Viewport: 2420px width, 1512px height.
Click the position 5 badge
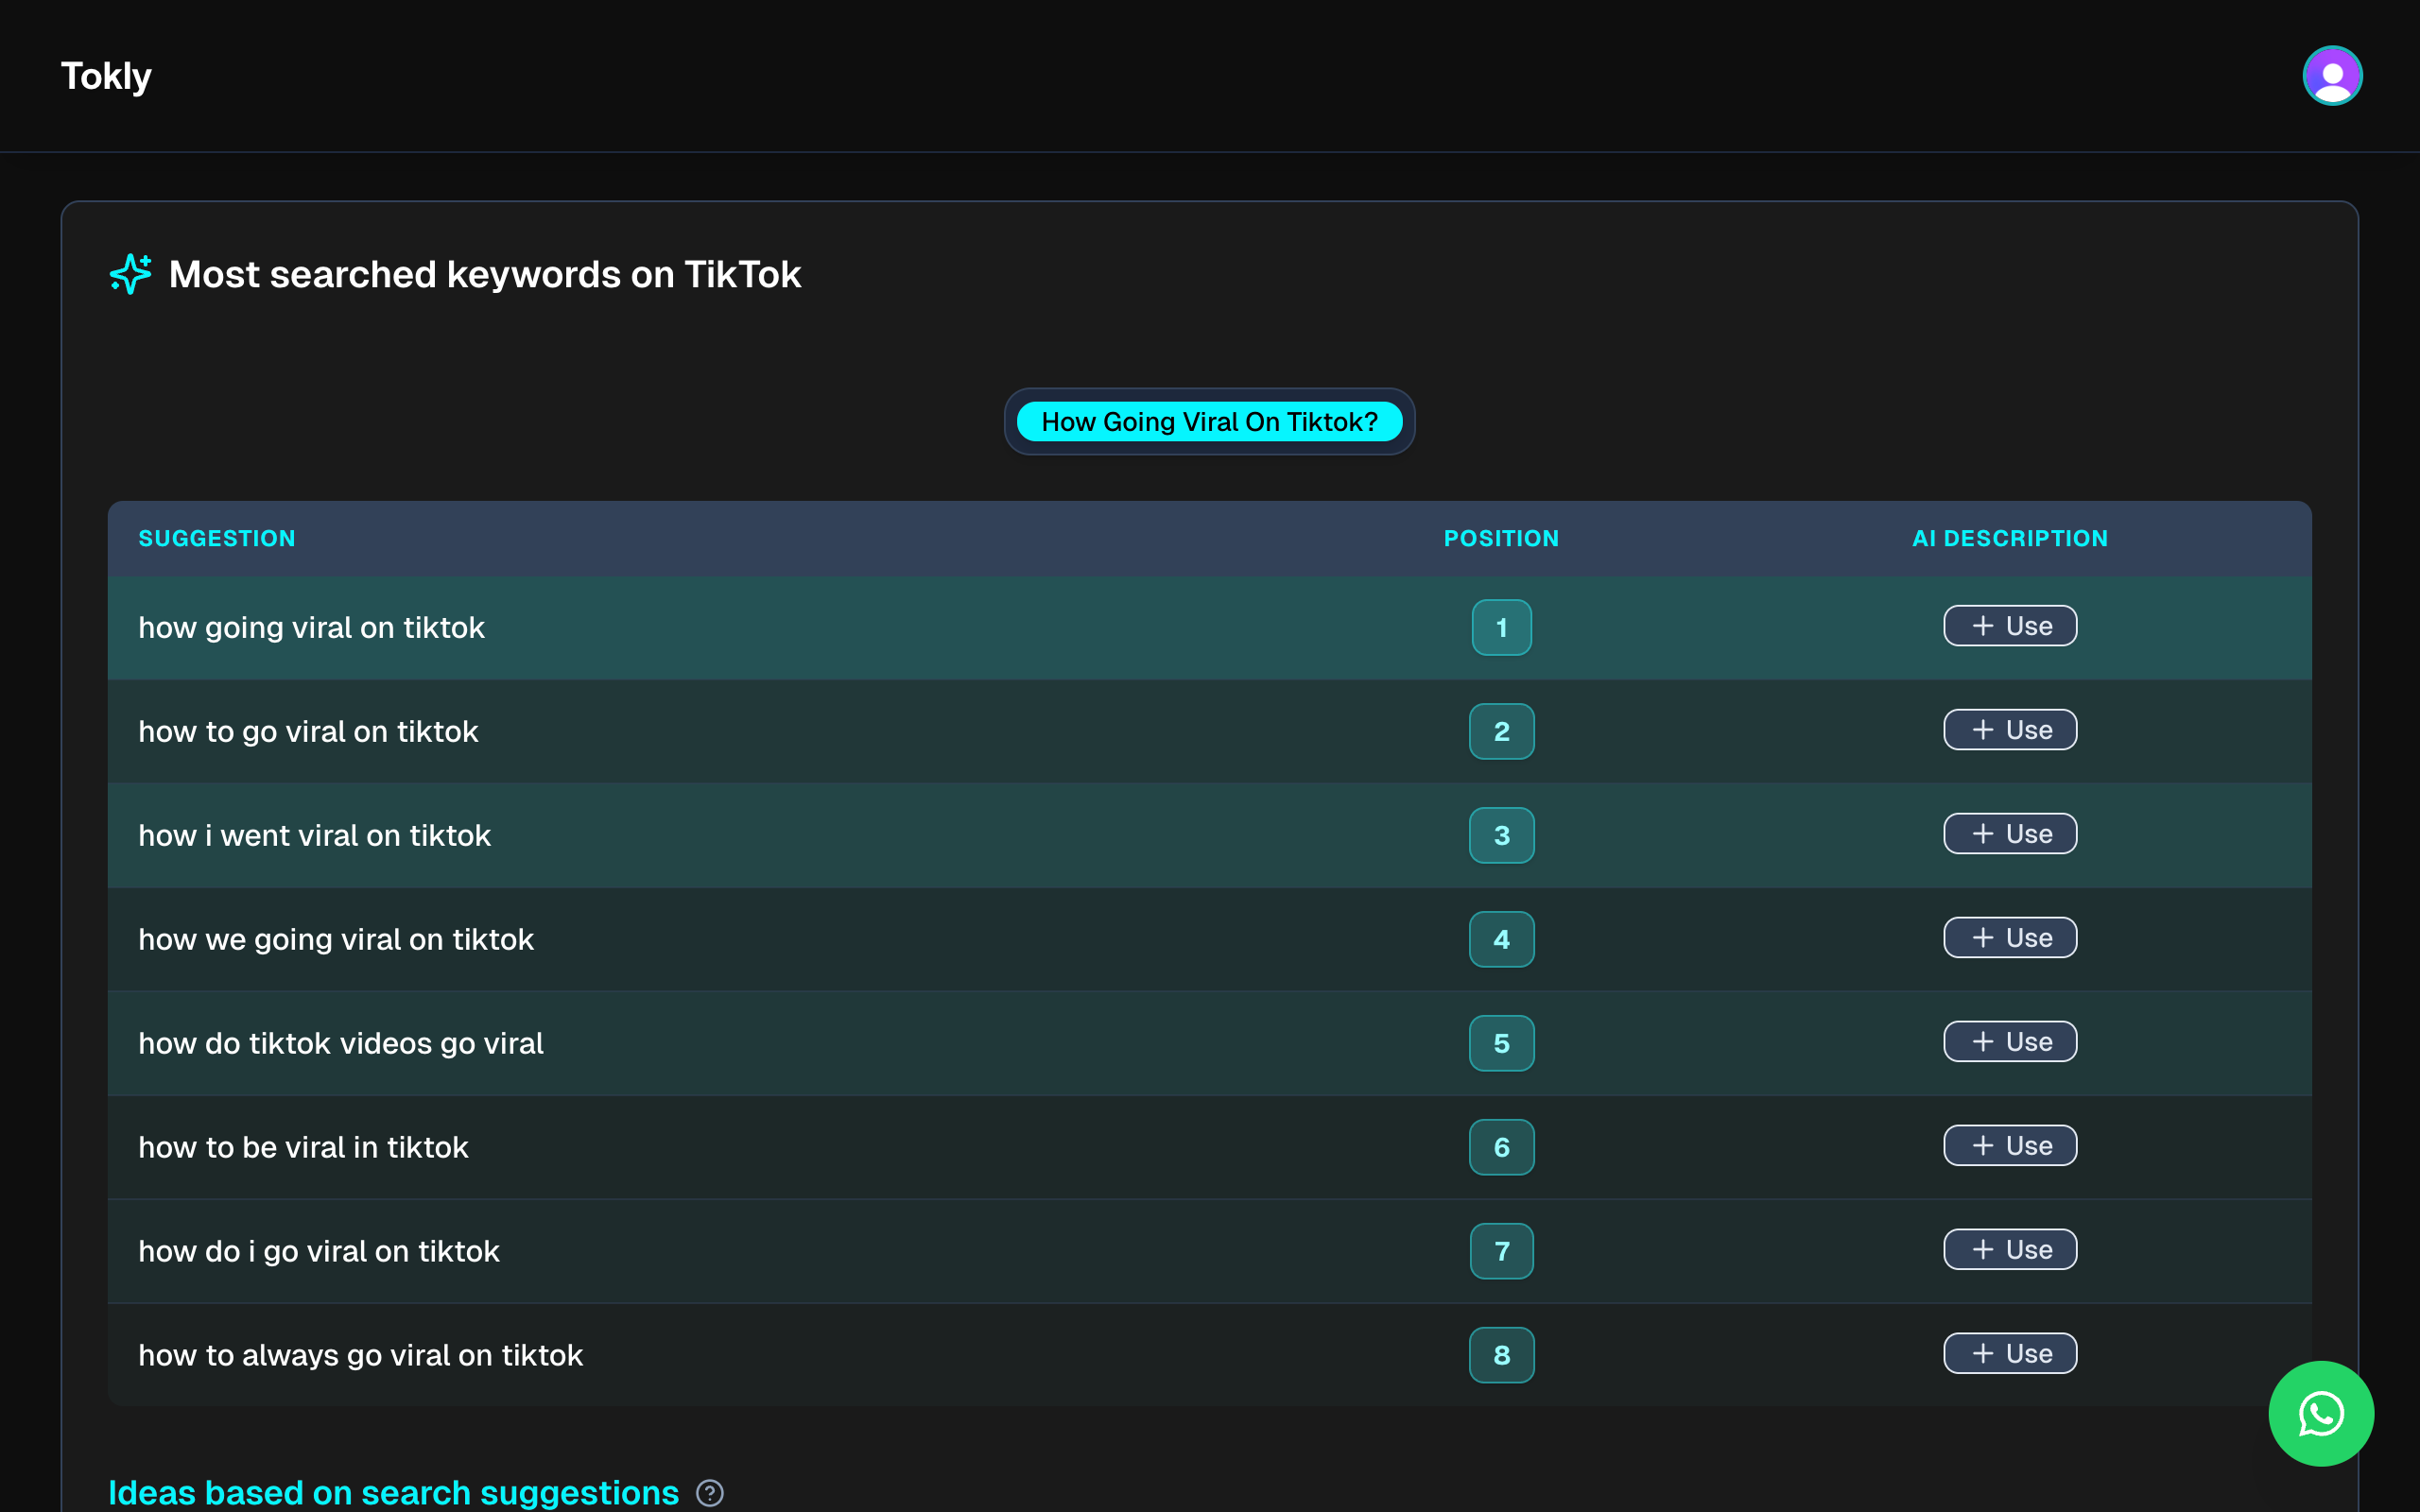[x=1501, y=1043]
